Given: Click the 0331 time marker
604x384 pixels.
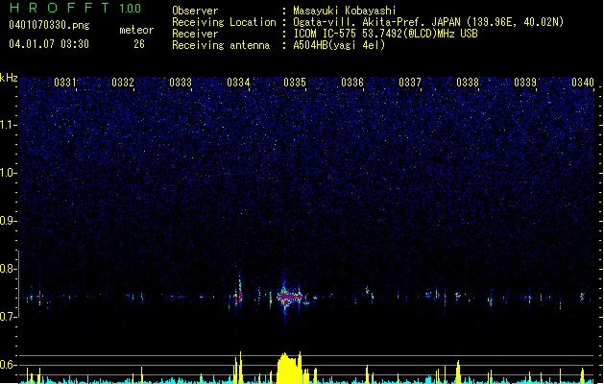Looking at the screenshot, I should (x=64, y=83).
